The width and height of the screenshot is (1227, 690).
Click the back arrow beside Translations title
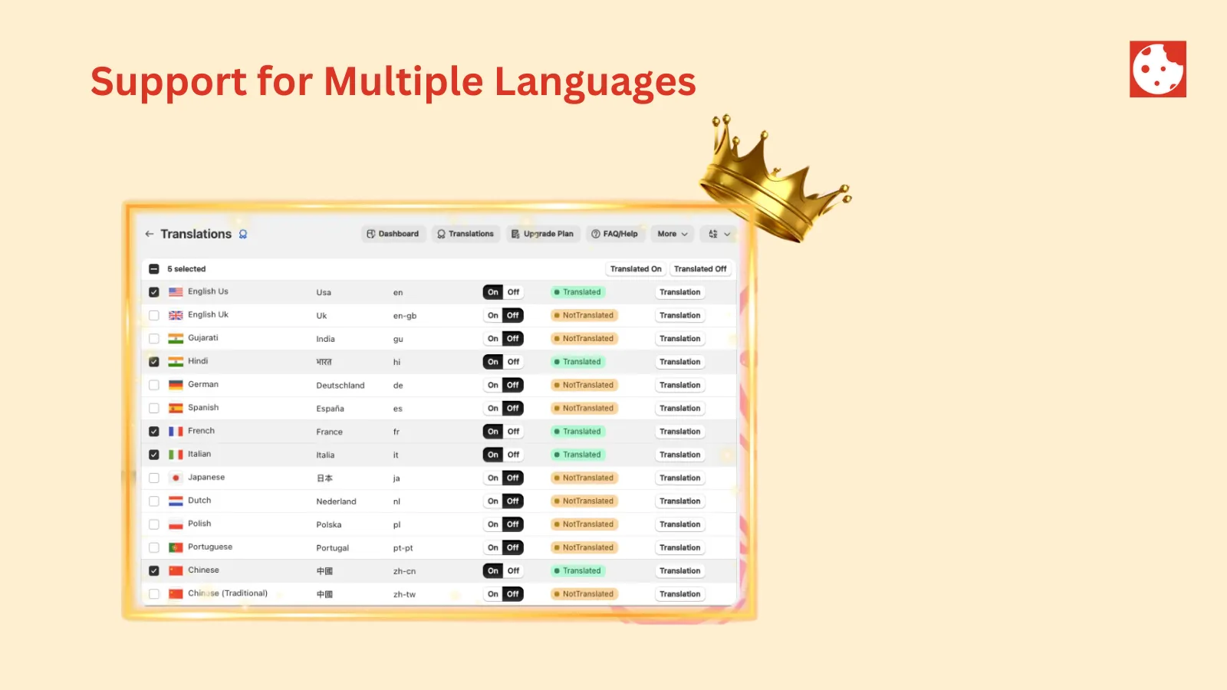[x=150, y=234]
